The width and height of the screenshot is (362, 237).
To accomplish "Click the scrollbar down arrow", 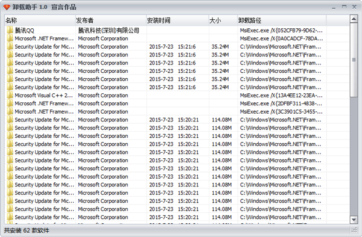I will [x=354, y=220].
